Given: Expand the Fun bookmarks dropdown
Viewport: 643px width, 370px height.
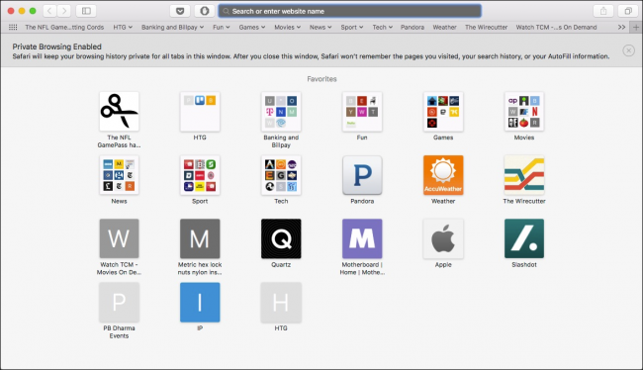Looking at the screenshot, I should tap(221, 27).
